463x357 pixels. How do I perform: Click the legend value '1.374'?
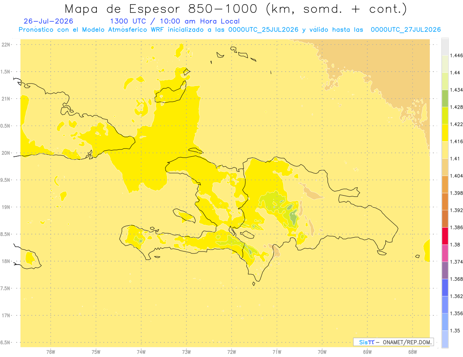[456, 262]
